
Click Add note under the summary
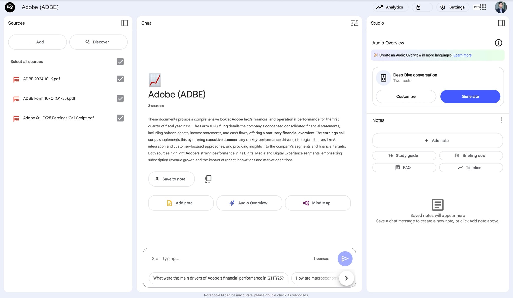coord(181,203)
